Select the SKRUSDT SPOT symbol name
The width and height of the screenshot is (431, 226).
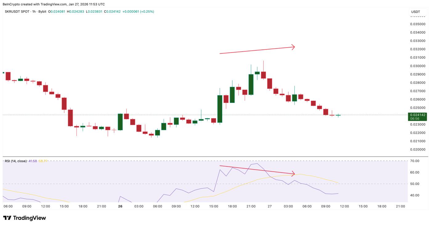[18, 11]
